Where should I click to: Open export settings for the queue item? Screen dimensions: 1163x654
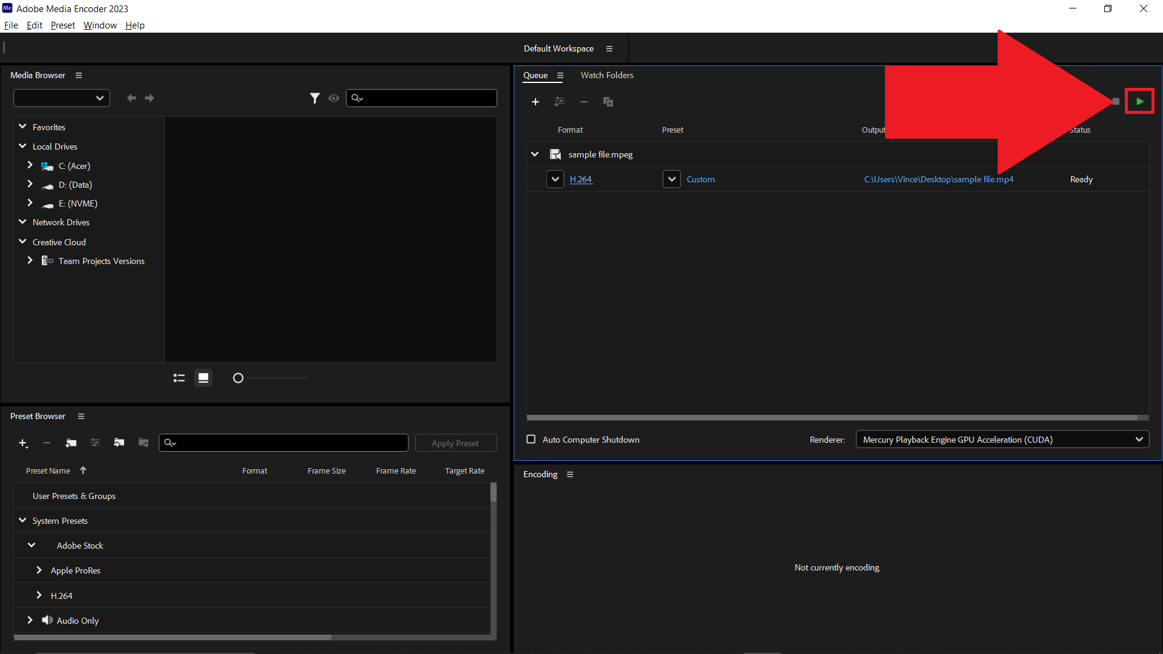[x=560, y=102]
